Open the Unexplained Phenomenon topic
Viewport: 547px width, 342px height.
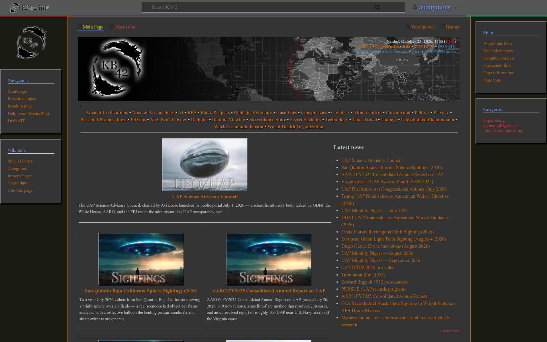click(x=427, y=120)
